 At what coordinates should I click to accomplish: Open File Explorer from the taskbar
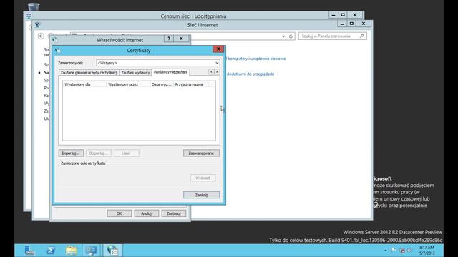[x=72, y=251]
